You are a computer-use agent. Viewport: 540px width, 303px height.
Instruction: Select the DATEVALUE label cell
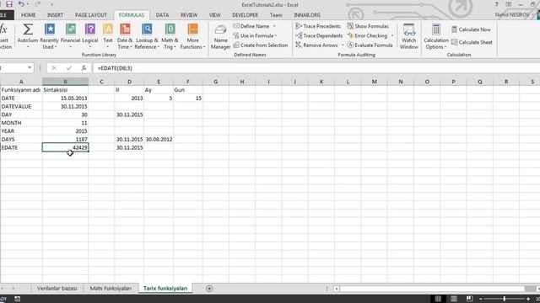coord(21,107)
